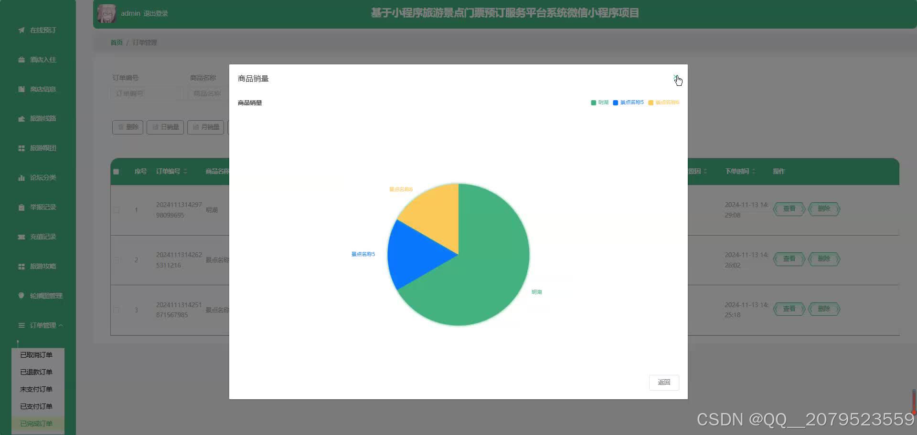Click the 返回 button in the dialog
Image resolution: width=917 pixels, height=435 pixels.
click(664, 382)
